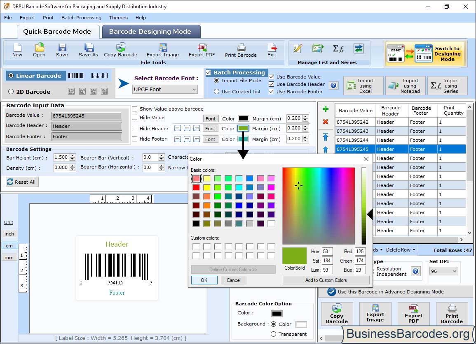Decrease the header margin spinner

coord(306,130)
